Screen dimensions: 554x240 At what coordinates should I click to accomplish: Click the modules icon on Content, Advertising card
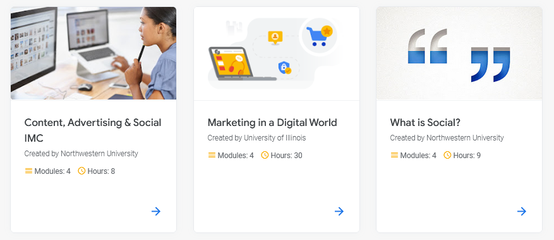tap(28, 171)
